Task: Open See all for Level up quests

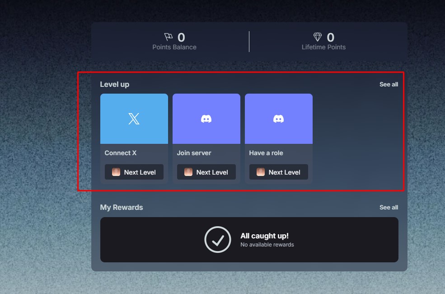Action: tap(389, 84)
